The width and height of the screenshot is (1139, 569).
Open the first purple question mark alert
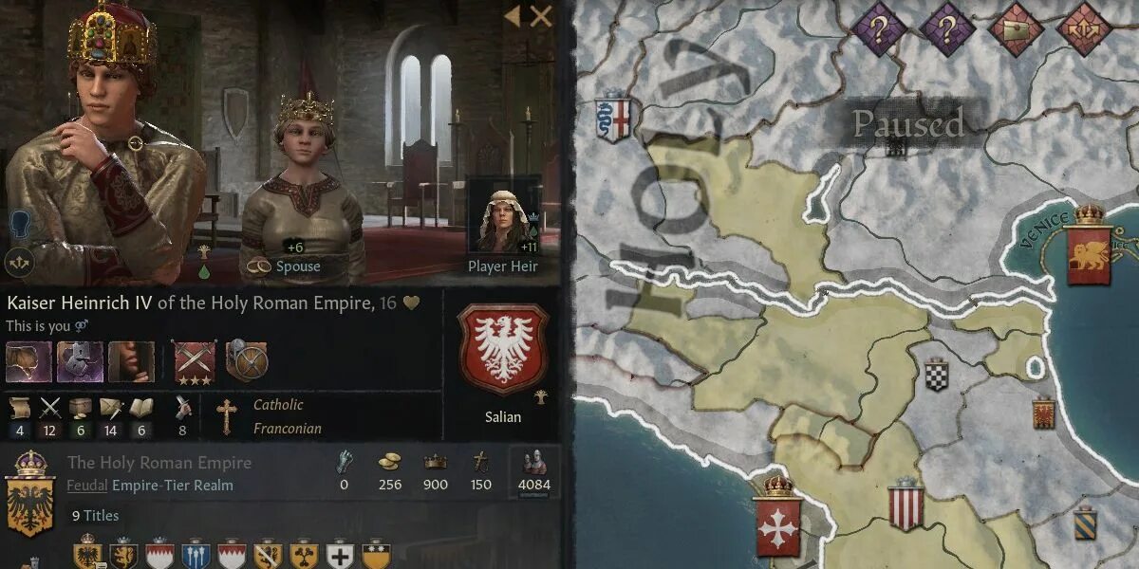pyautogui.click(x=879, y=29)
